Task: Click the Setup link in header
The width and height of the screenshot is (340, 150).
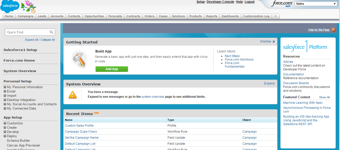Action: click(x=201, y=2)
